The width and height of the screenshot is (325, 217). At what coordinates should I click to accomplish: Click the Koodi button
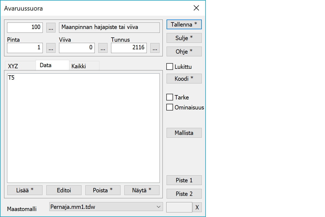(x=184, y=79)
